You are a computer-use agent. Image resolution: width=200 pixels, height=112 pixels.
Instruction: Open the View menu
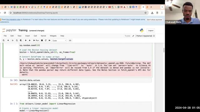[x=19, y=36]
